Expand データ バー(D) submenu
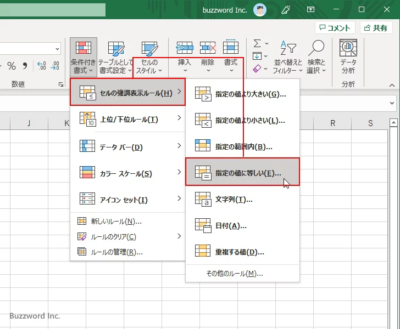This screenshot has height=329, width=400. pos(127,146)
